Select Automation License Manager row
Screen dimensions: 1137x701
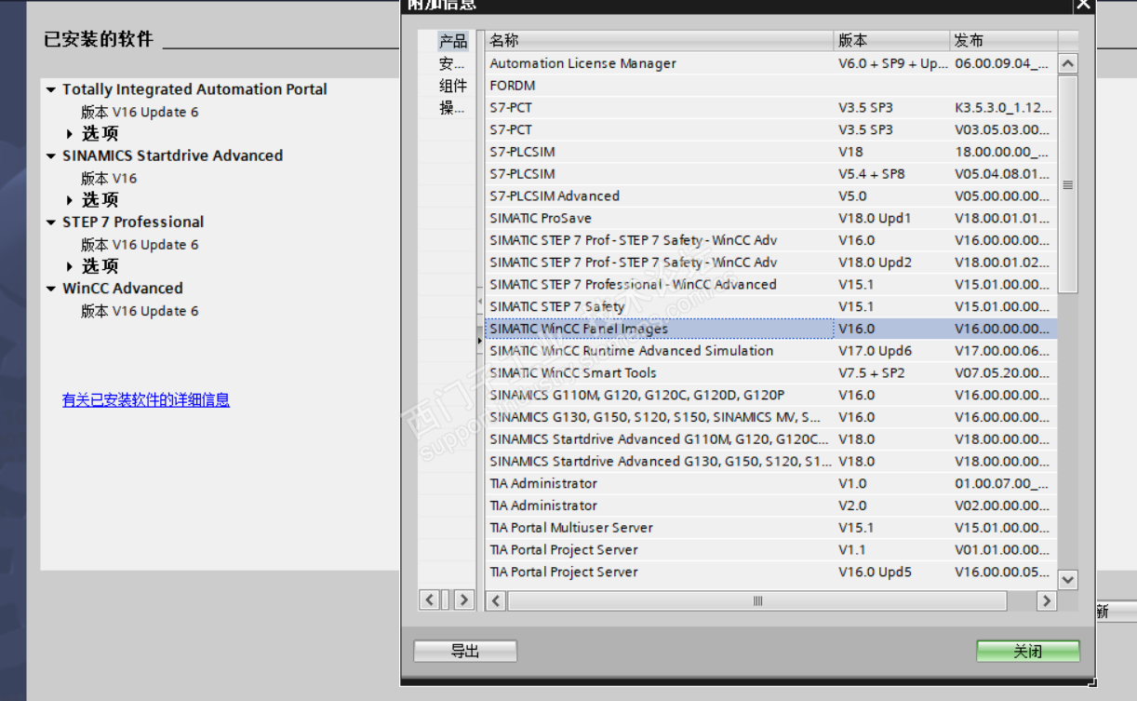coord(770,63)
